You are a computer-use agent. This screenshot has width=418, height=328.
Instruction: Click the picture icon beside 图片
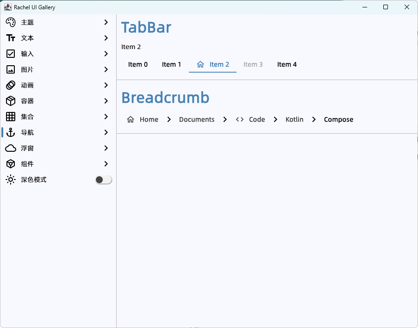click(11, 69)
